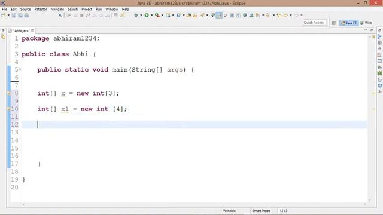Screen dimensions: 383x215
Task: Click the New Server icon
Action: coord(168,15)
